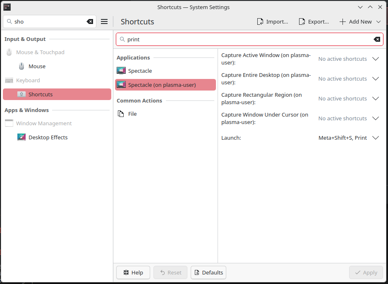Expand Capture Window Under Cursor row
Image resolution: width=388 pixels, height=284 pixels.
coord(376,118)
